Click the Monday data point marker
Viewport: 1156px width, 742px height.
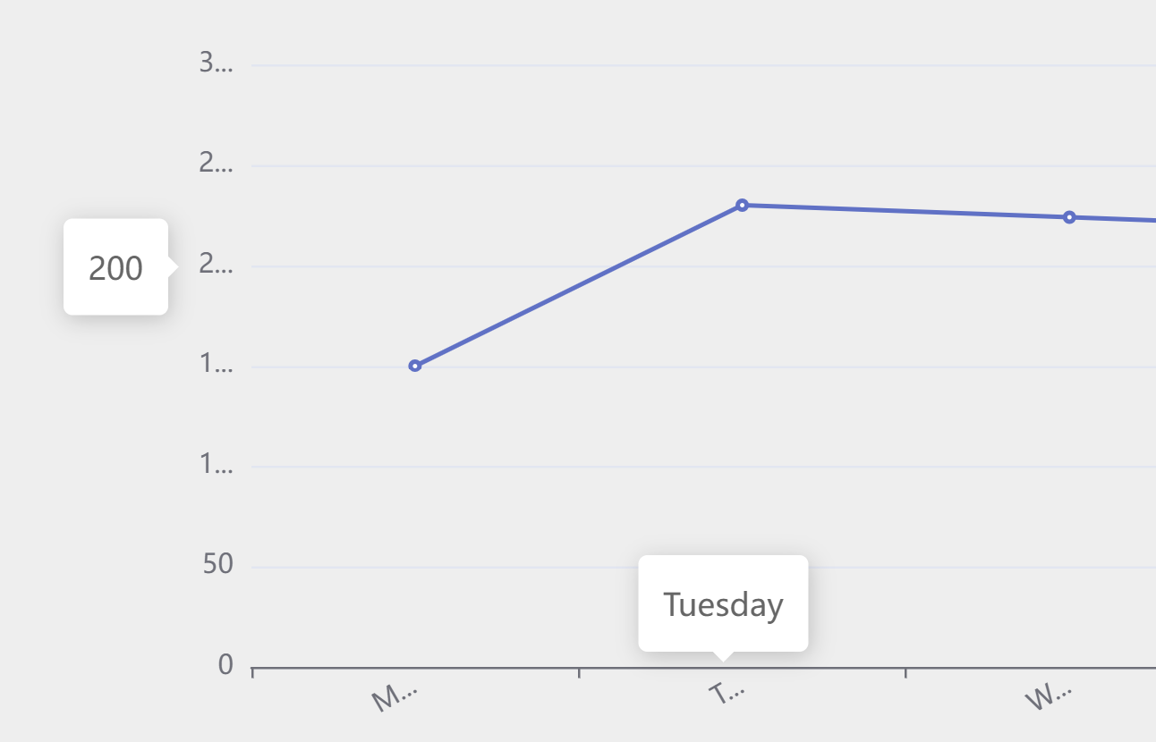click(x=415, y=366)
